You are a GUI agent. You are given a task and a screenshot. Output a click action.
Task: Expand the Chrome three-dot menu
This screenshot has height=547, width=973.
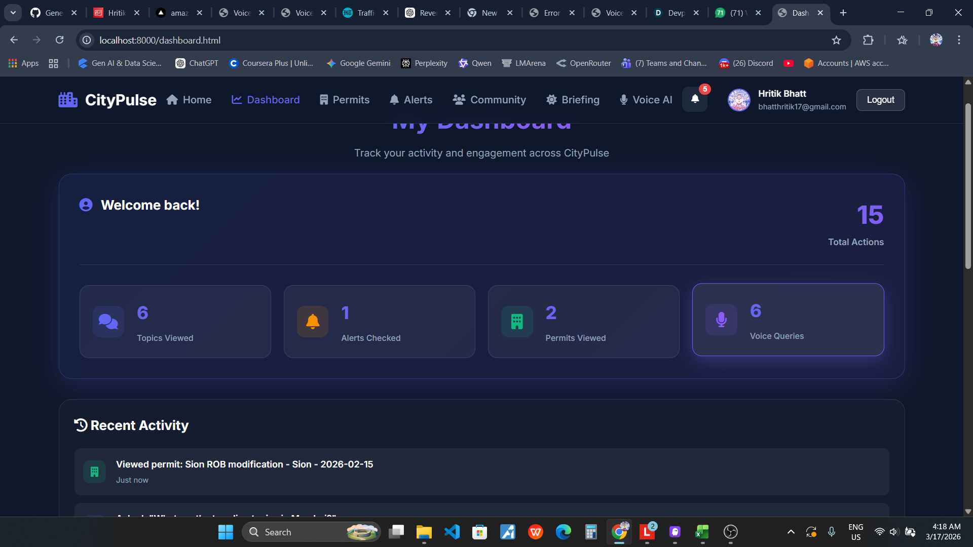[x=959, y=40]
